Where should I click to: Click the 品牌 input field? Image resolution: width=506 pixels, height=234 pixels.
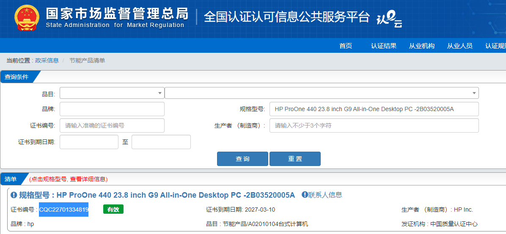112,109
